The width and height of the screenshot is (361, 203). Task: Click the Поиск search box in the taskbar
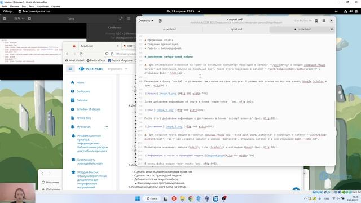tap(152, 198)
